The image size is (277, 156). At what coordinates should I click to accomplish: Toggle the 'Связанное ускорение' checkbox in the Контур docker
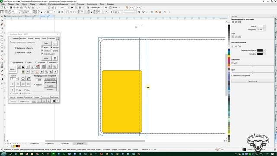(232, 75)
